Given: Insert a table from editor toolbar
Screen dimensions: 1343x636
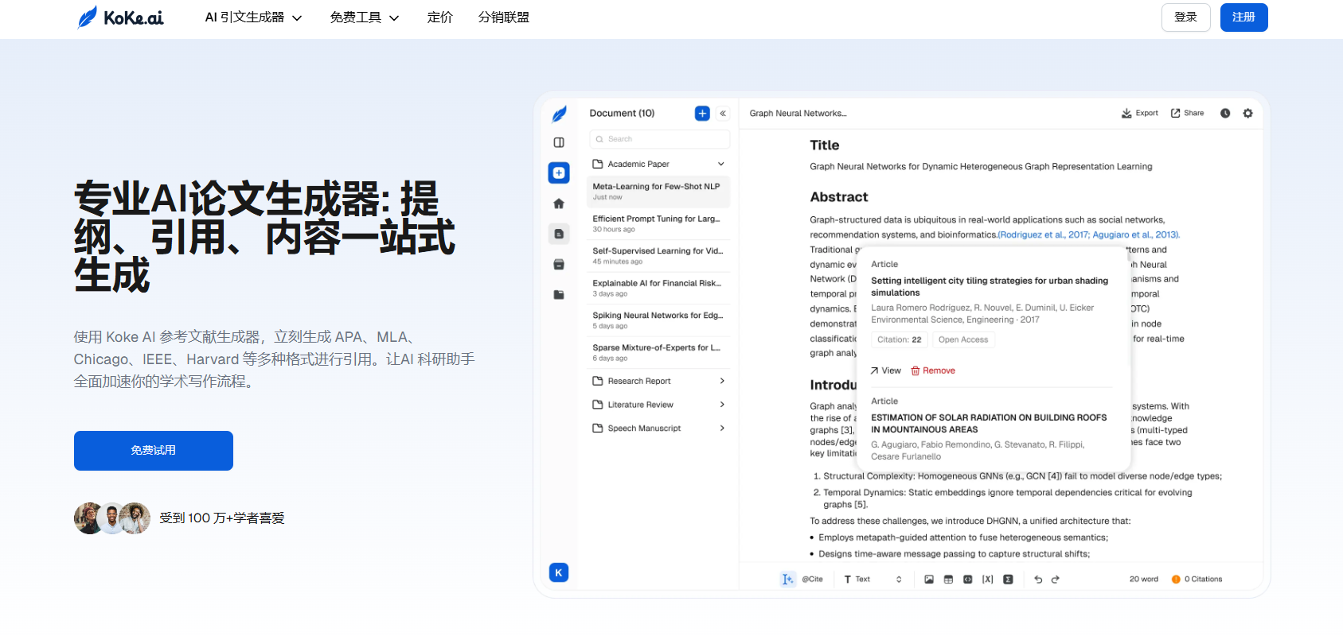Looking at the screenshot, I should [x=948, y=580].
